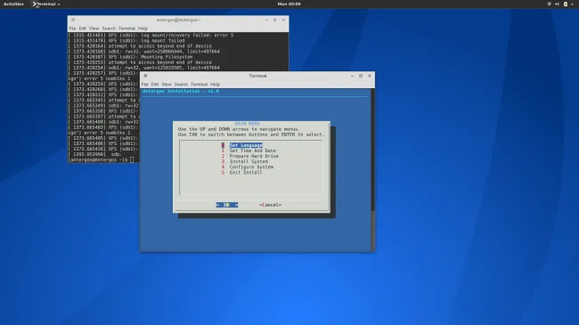This screenshot has width=579, height=325.
Task: Close the front Terminal window
Action: click(370, 76)
